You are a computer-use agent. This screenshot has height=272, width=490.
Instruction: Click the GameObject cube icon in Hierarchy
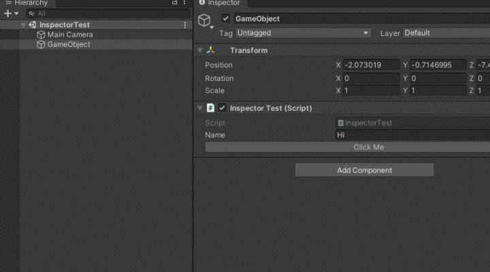[x=41, y=44]
